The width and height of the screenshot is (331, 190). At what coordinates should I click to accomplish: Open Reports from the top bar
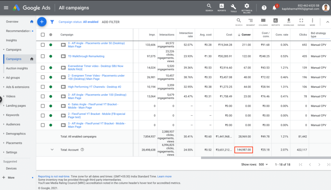pos(222,8)
